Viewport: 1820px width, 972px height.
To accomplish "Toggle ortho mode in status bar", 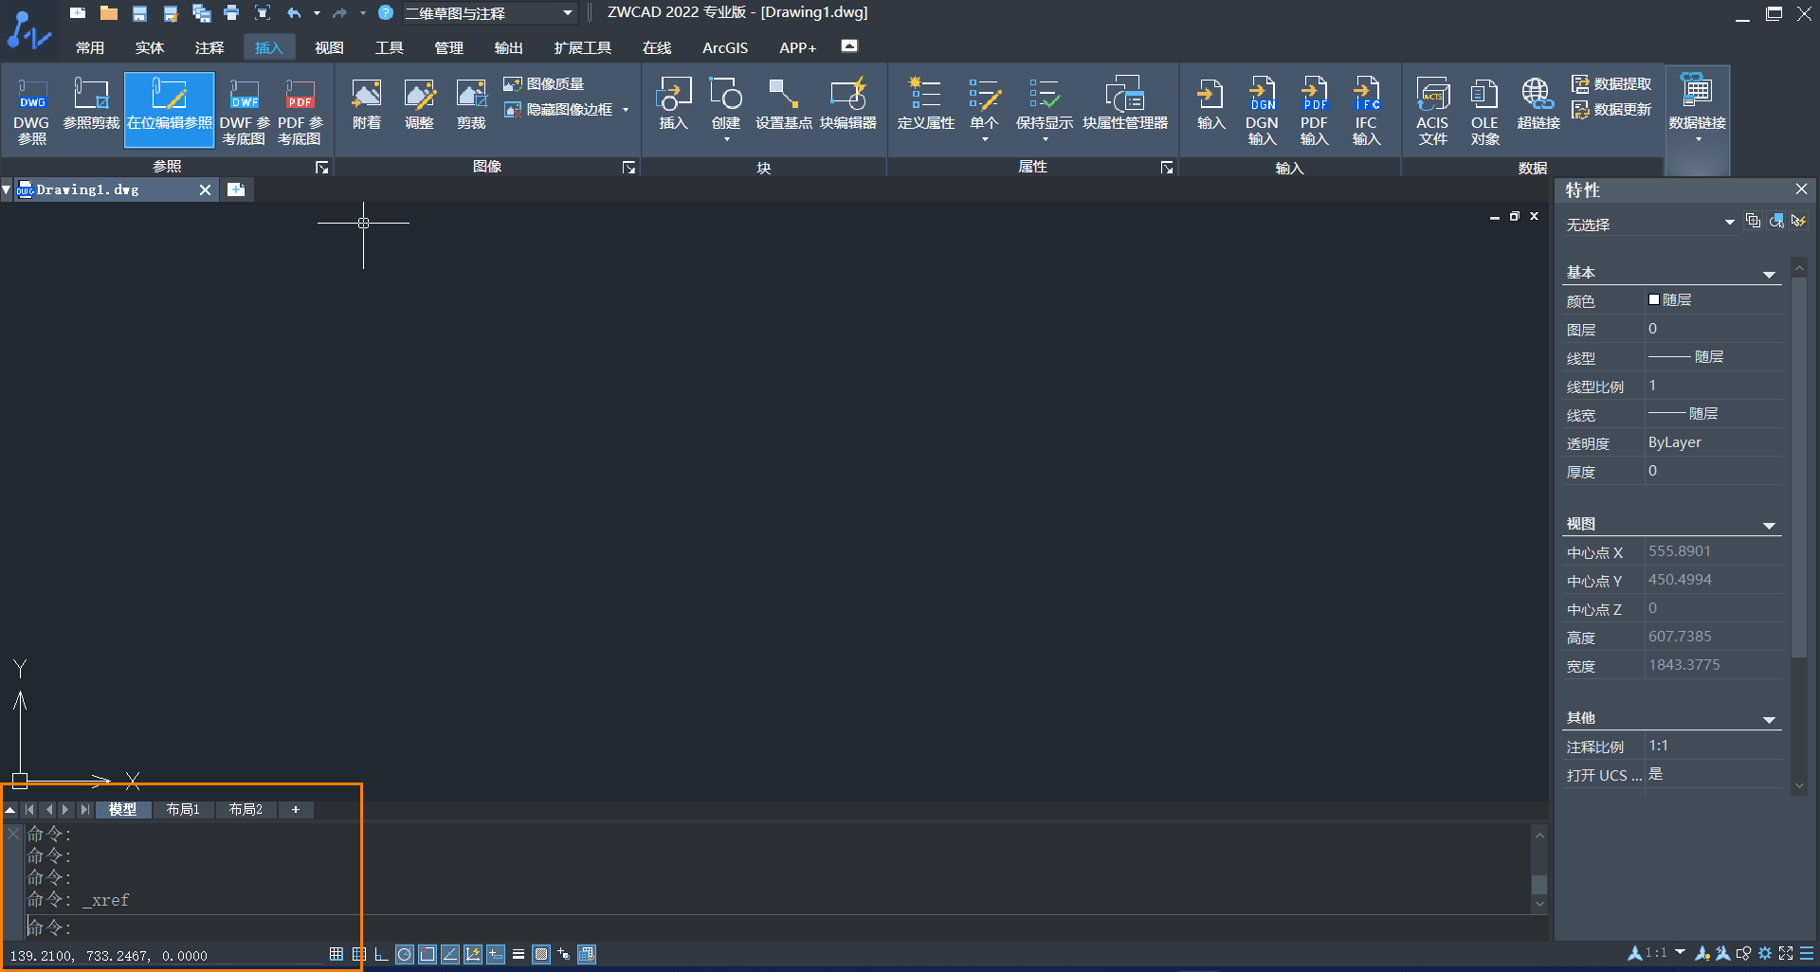I will pyautogui.click(x=382, y=954).
